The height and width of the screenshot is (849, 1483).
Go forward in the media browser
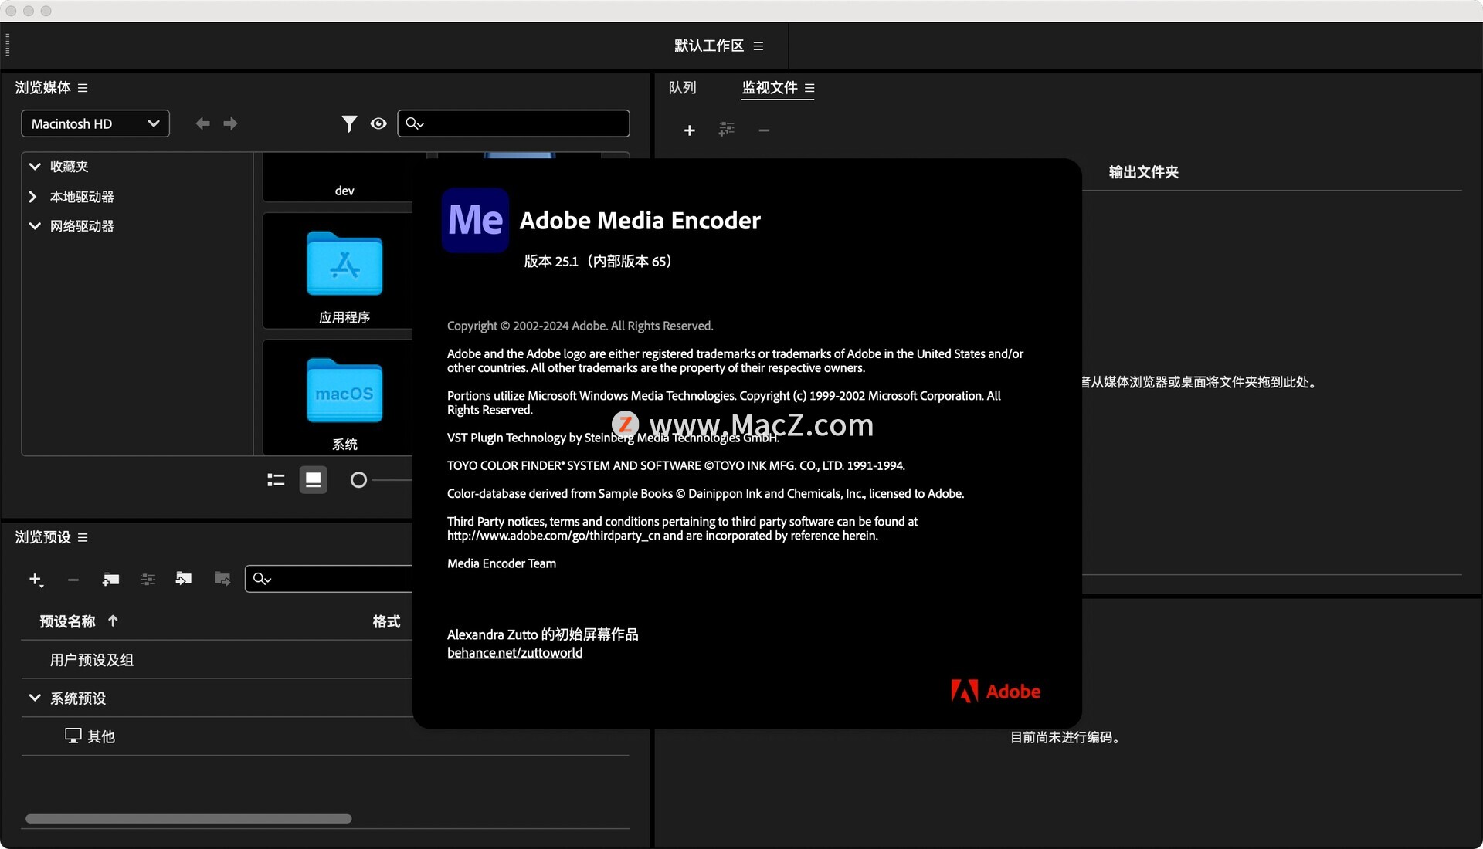[x=230, y=123]
